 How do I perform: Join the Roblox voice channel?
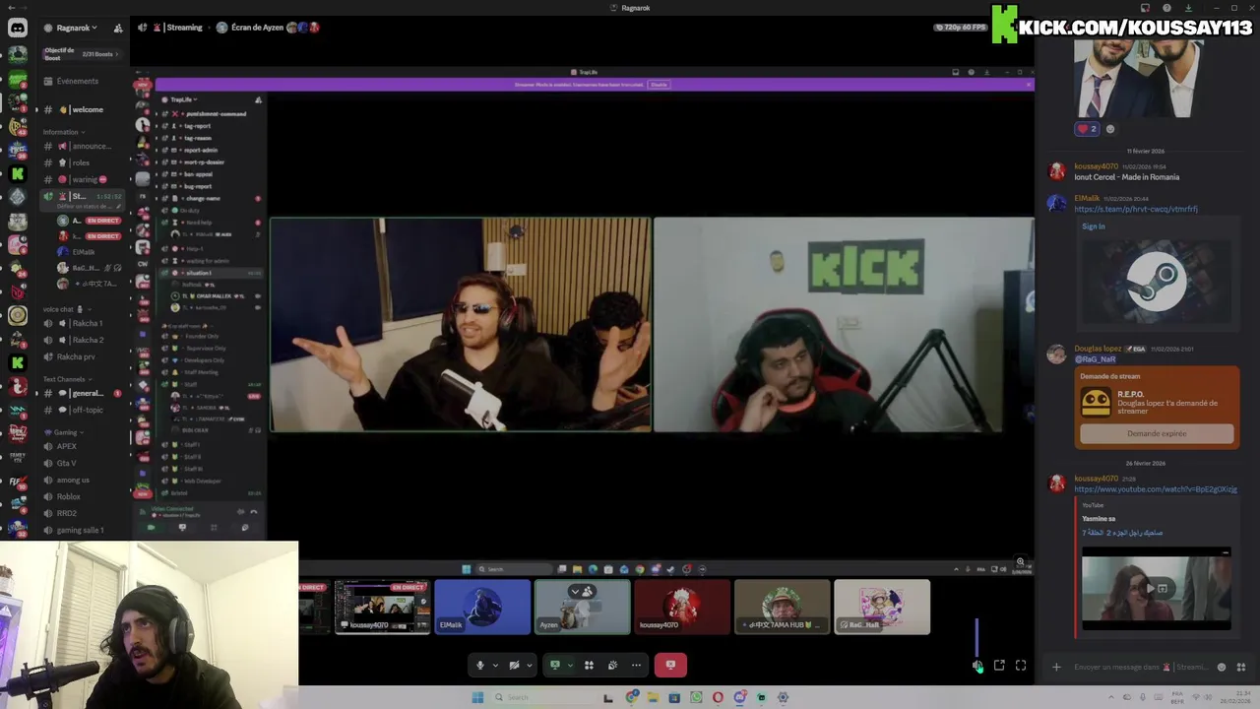83,496
